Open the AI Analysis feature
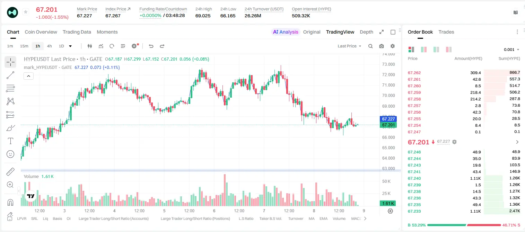 pyautogui.click(x=285, y=32)
